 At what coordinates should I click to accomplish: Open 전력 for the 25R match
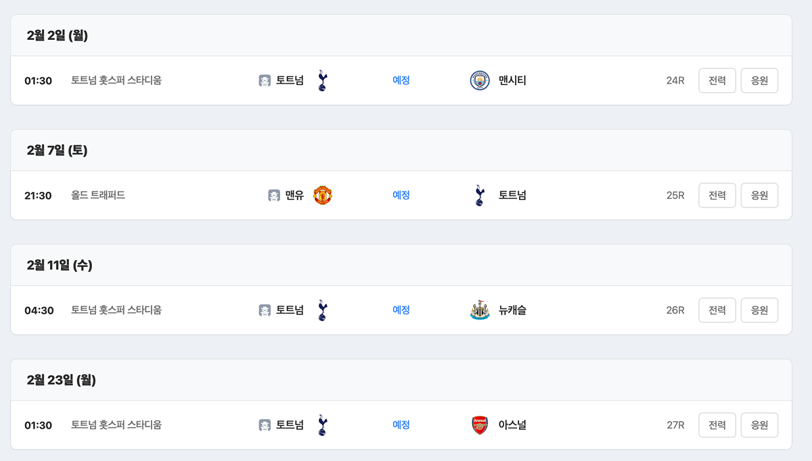coord(717,195)
